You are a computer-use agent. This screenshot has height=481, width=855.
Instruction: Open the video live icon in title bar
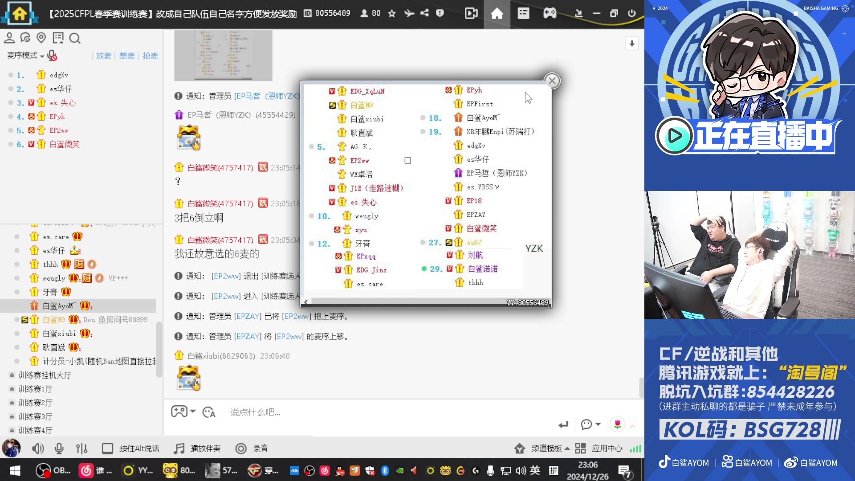click(x=471, y=13)
